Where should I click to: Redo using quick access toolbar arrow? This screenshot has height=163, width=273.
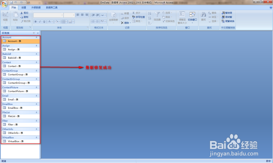coord(22,2)
